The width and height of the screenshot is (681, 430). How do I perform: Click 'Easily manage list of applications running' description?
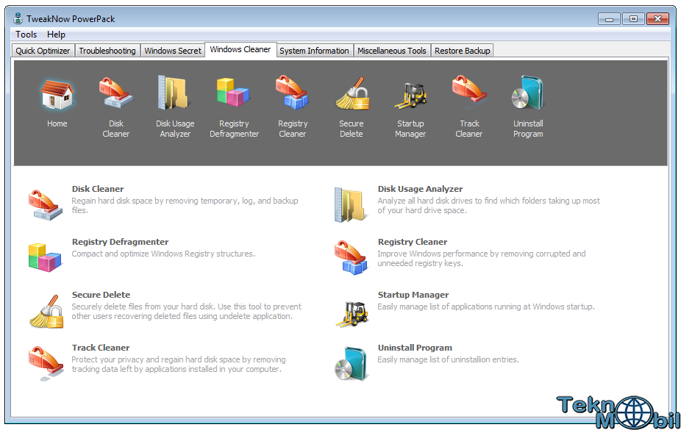[486, 307]
